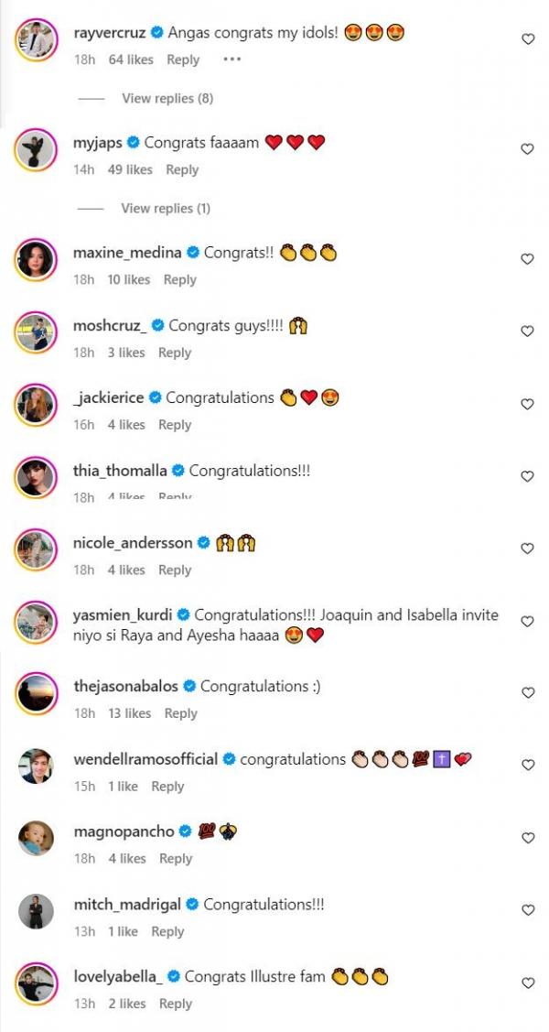
Task: Open yasmien_kurdi's username link
Action: click(124, 615)
